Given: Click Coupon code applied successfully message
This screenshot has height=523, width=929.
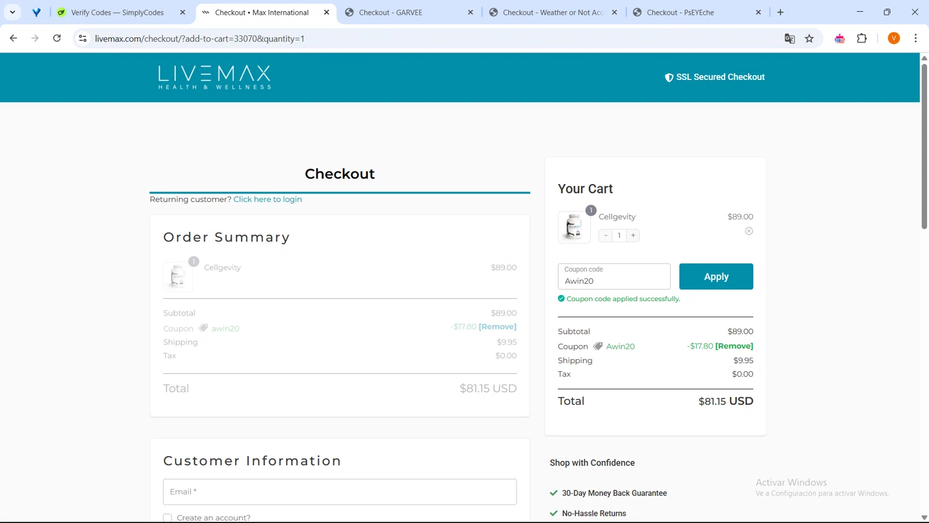Looking at the screenshot, I should tap(623, 299).
